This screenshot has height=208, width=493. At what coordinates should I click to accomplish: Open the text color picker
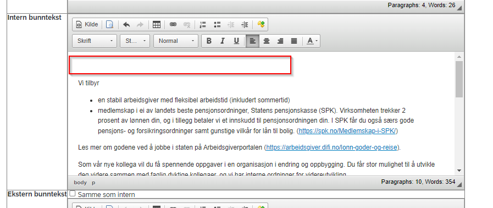pyautogui.click(x=312, y=41)
